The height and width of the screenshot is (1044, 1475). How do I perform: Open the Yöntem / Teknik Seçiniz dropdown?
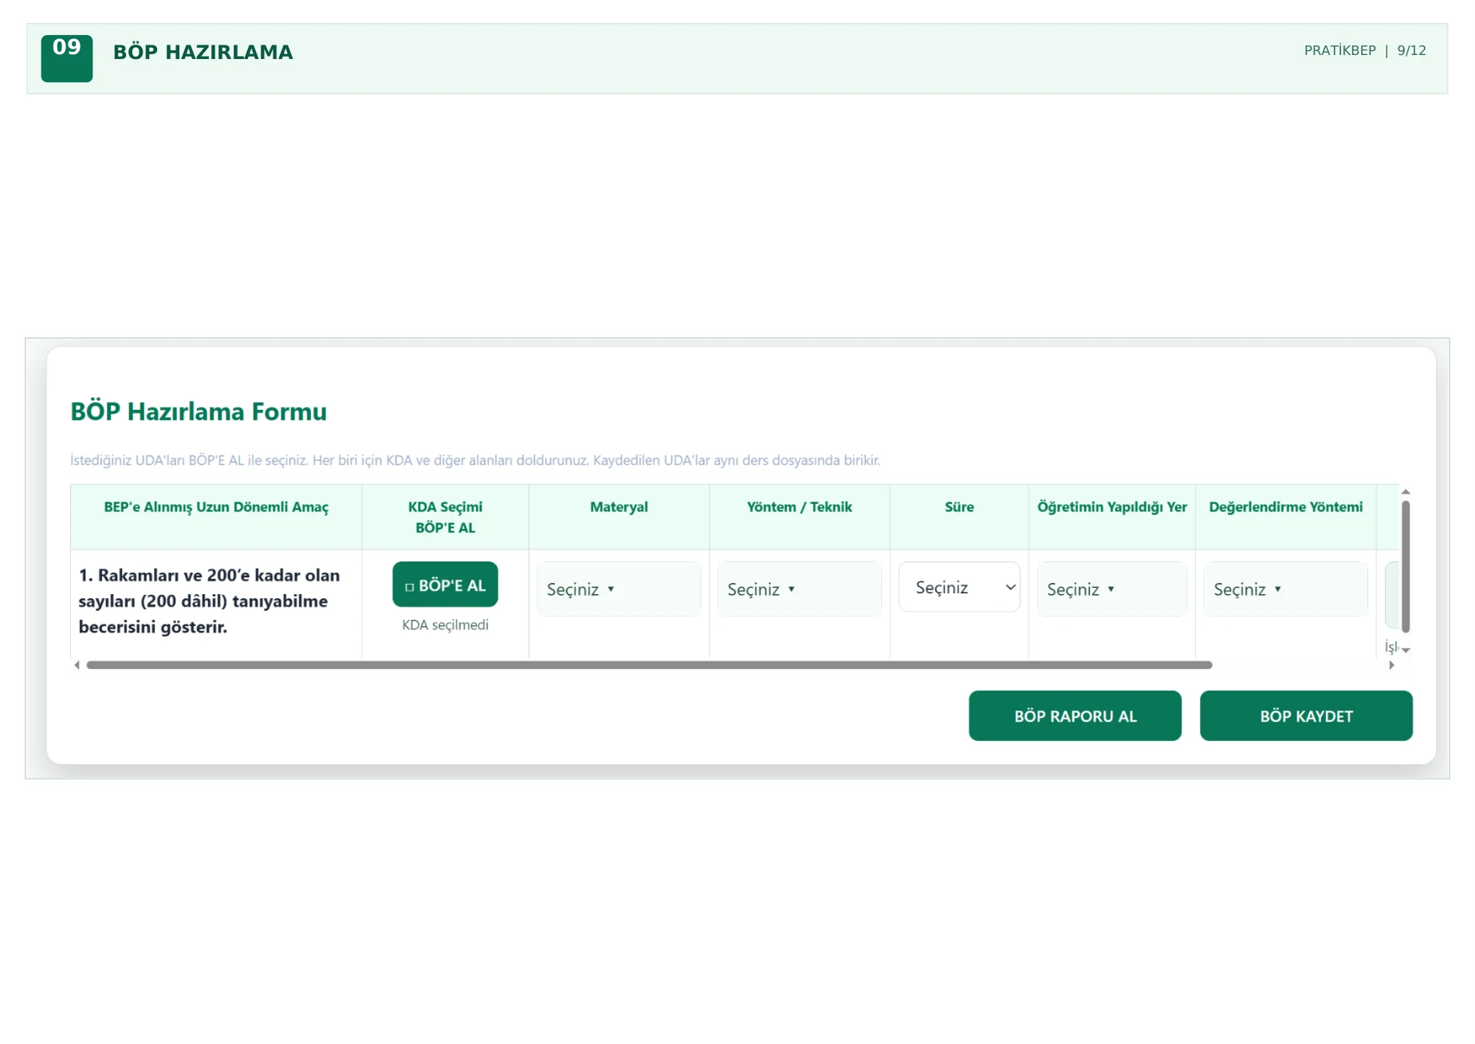tap(799, 589)
